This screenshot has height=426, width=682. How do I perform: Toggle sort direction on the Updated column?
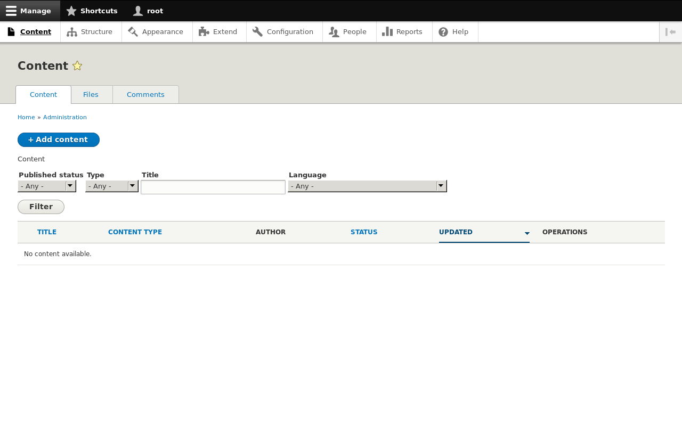tap(527, 233)
